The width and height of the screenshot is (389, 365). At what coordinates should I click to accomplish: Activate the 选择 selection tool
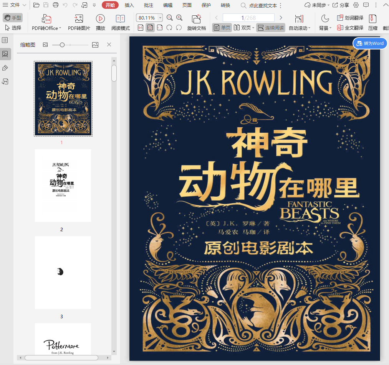click(13, 28)
